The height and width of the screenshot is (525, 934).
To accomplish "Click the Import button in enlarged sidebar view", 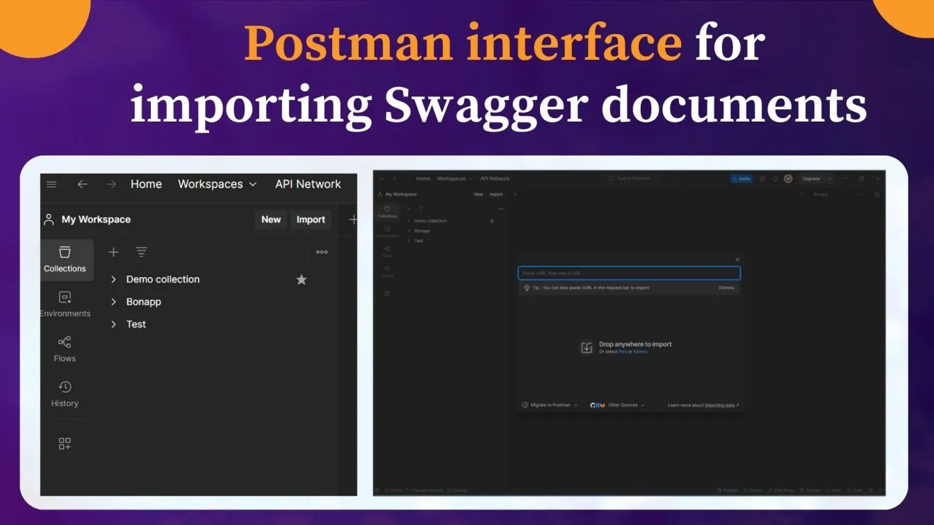I will (x=311, y=219).
